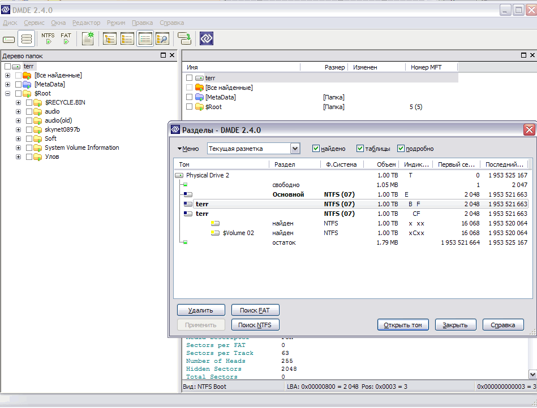Image resolution: width=537 pixels, height=408 pixels.
Task: Click the Поиск NTFS button
Action: [255, 325]
